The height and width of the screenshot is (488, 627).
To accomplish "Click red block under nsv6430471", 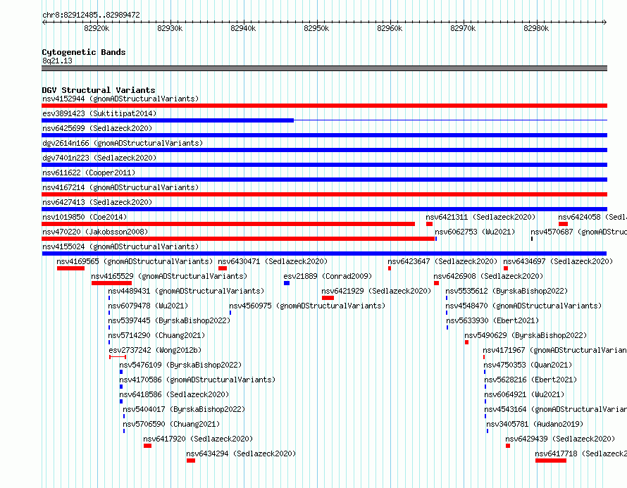I will pos(223,268).
